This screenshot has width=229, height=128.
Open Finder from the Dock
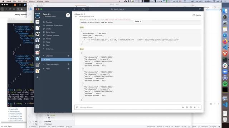coord(225,11)
